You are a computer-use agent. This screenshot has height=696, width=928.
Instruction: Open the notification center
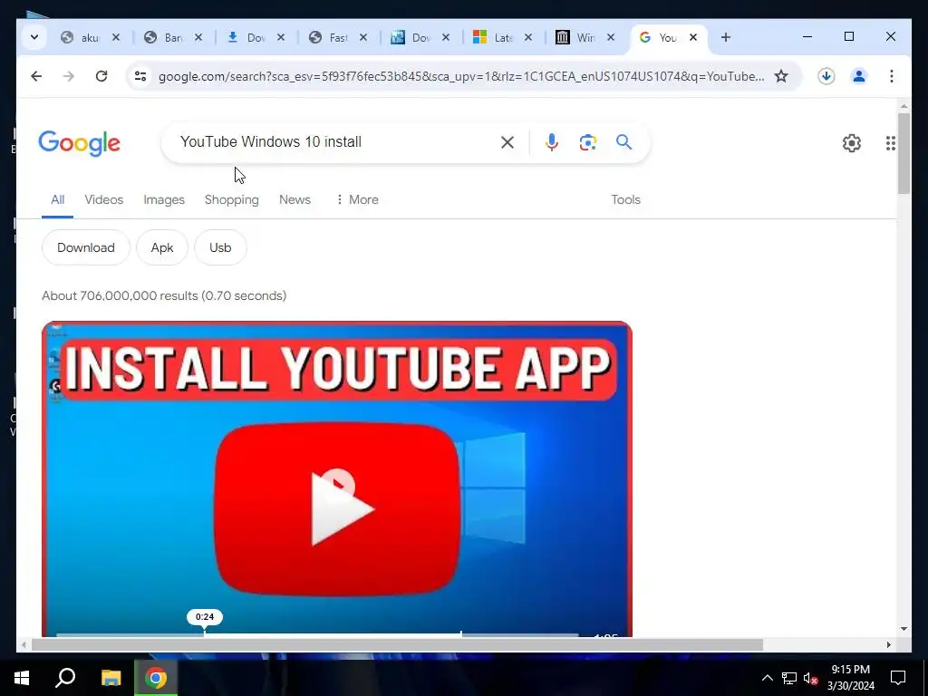[898, 678]
